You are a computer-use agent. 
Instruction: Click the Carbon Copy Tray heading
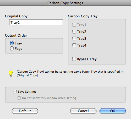coord(83,16)
